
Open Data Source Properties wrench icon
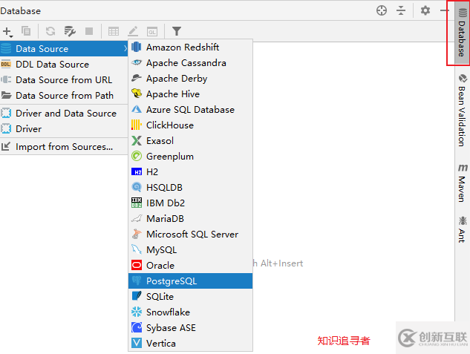[70, 31]
